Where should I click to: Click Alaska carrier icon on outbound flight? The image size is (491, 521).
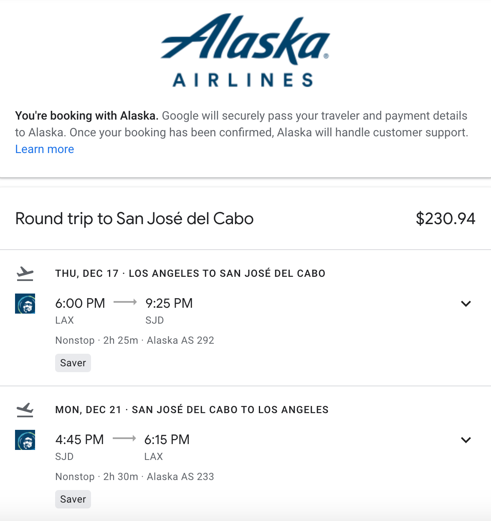(25, 304)
